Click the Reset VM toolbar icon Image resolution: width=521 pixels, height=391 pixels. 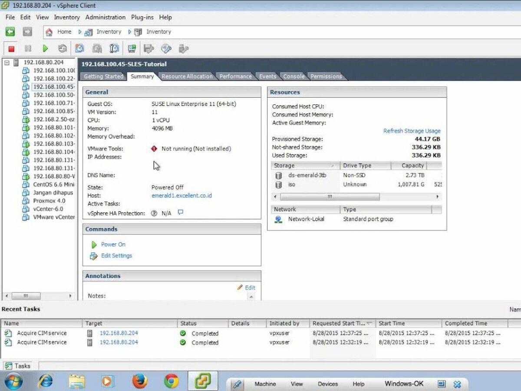point(63,49)
